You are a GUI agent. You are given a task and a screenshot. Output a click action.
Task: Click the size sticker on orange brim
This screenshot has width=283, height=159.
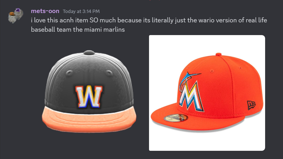[176, 118]
